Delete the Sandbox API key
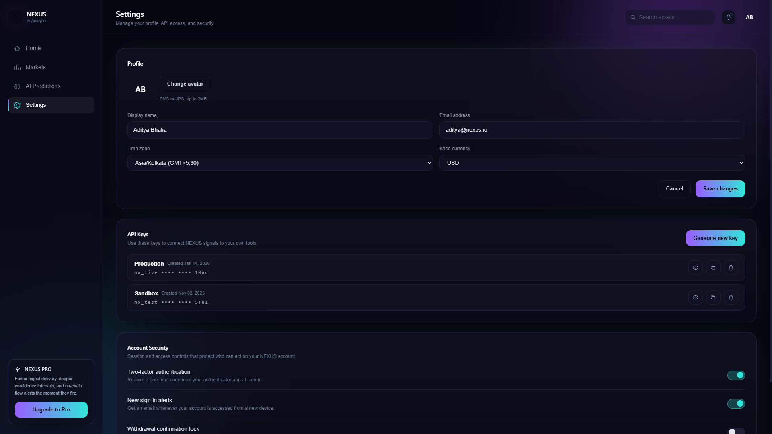Viewport: 772px width, 434px height. point(731,297)
